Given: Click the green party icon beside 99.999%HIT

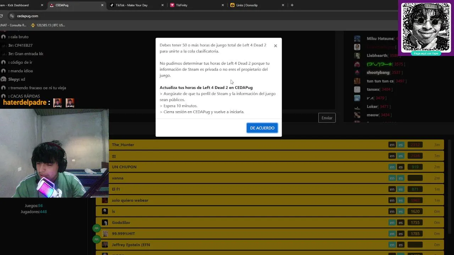Looking at the screenshot, I should (96, 240).
